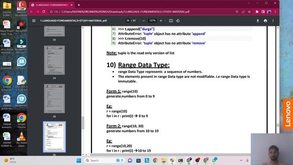Click the Form-2: label

point(114,126)
